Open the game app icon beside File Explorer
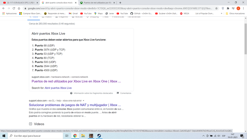Viewport: 247px width, 139px height. coord(91,136)
